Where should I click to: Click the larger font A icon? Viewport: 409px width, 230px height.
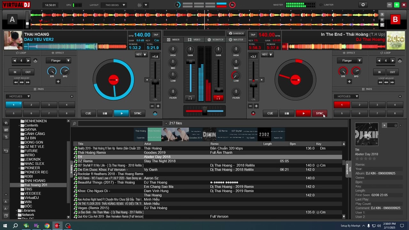pos(6,202)
